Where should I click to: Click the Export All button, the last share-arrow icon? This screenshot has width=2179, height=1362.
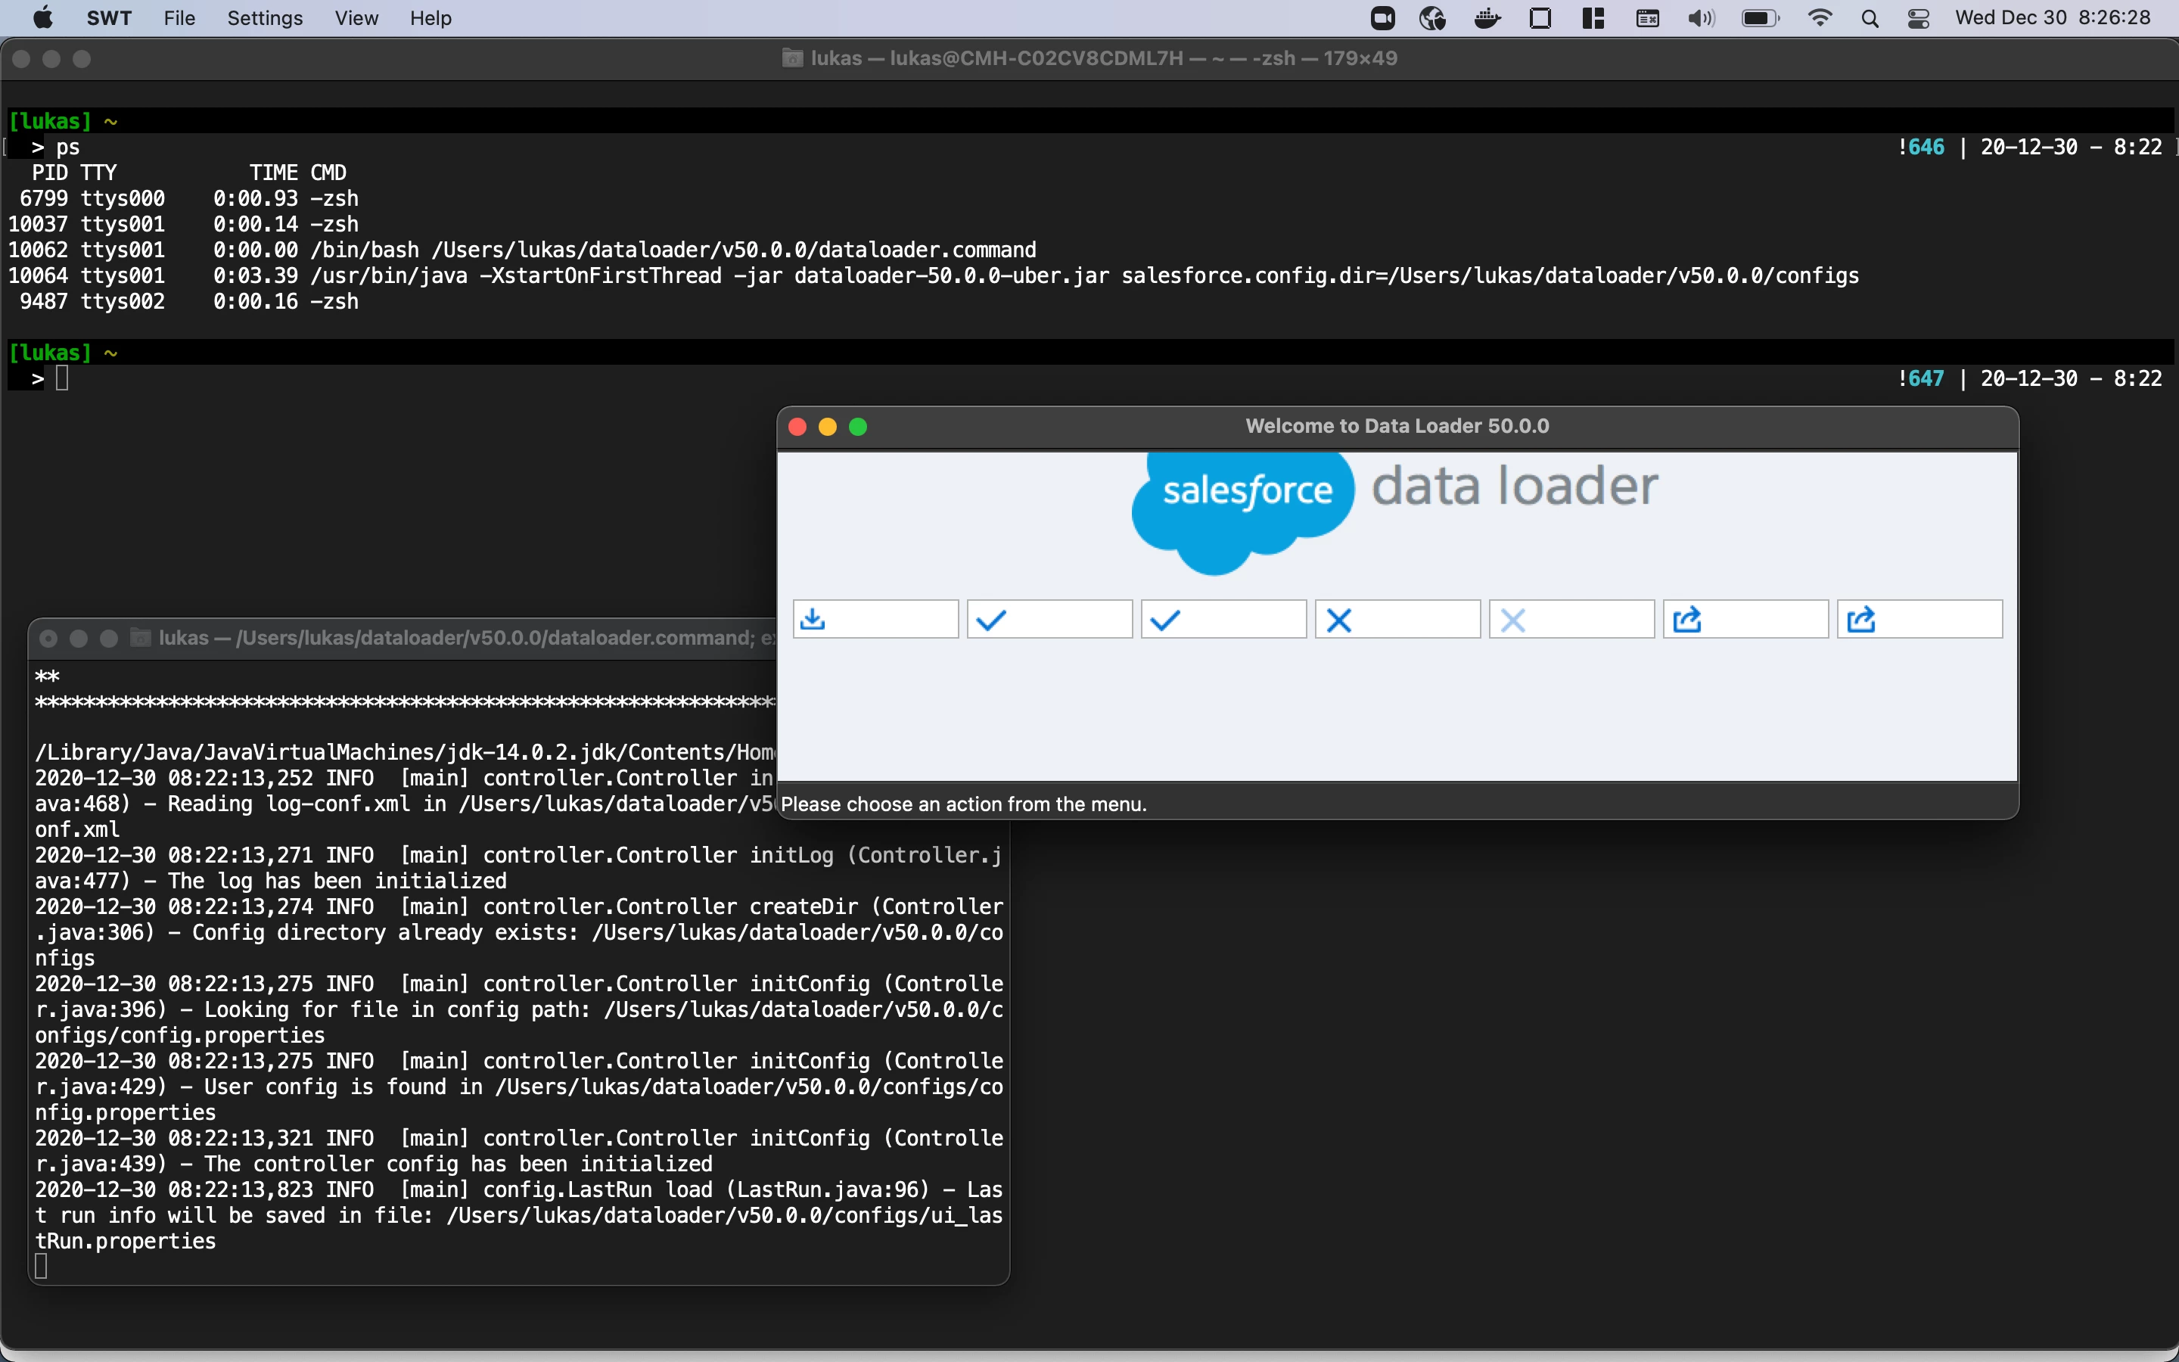(x=1919, y=620)
